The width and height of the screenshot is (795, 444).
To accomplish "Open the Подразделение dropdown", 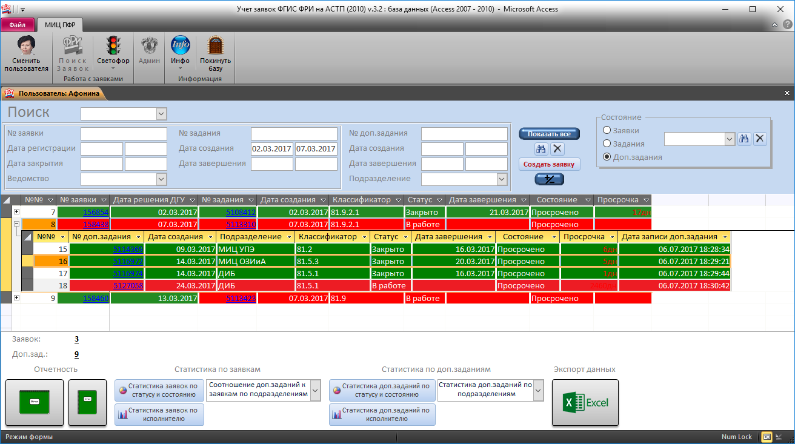I will pyautogui.click(x=502, y=179).
